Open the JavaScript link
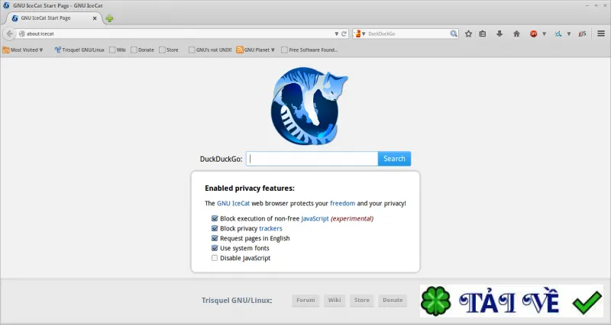 315,219
